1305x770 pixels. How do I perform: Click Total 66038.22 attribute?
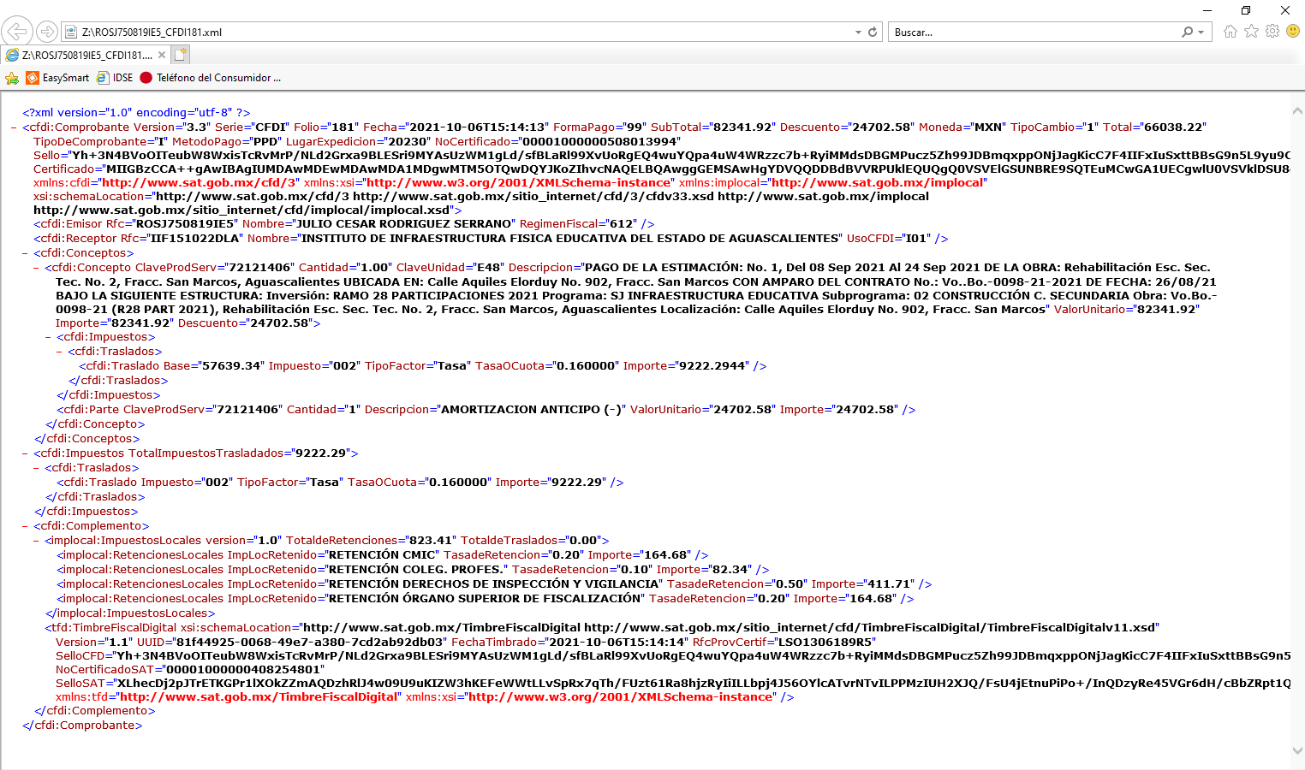pos(1154,127)
